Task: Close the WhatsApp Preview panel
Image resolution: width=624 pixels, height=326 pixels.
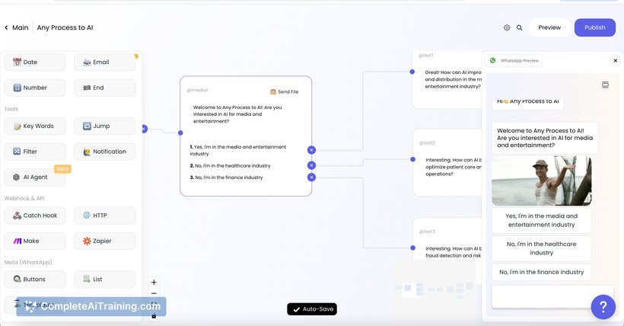Action: coord(615,61)
